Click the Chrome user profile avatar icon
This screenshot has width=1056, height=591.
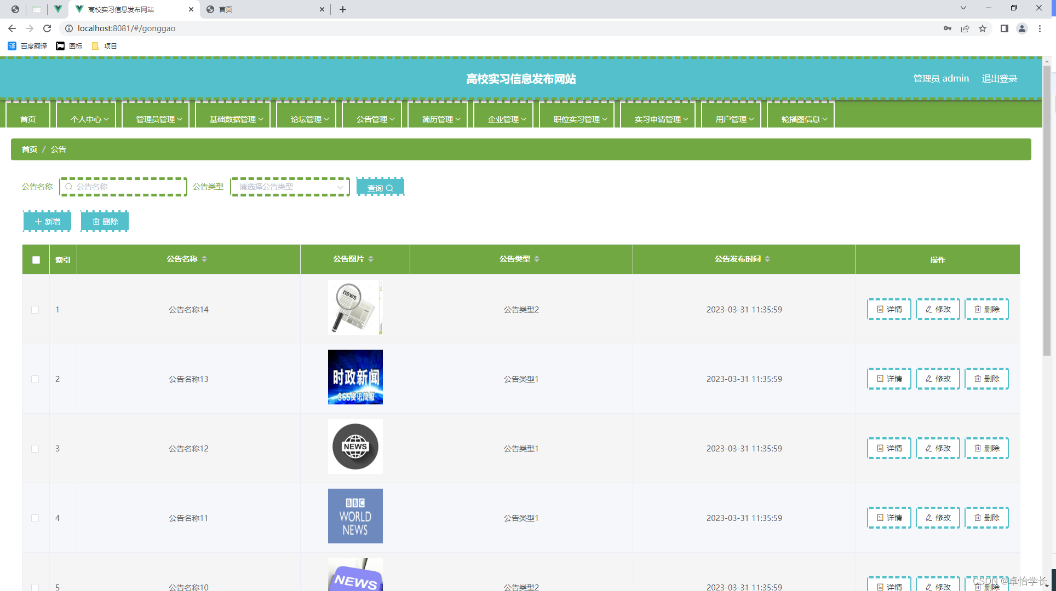coord(1021,28)
